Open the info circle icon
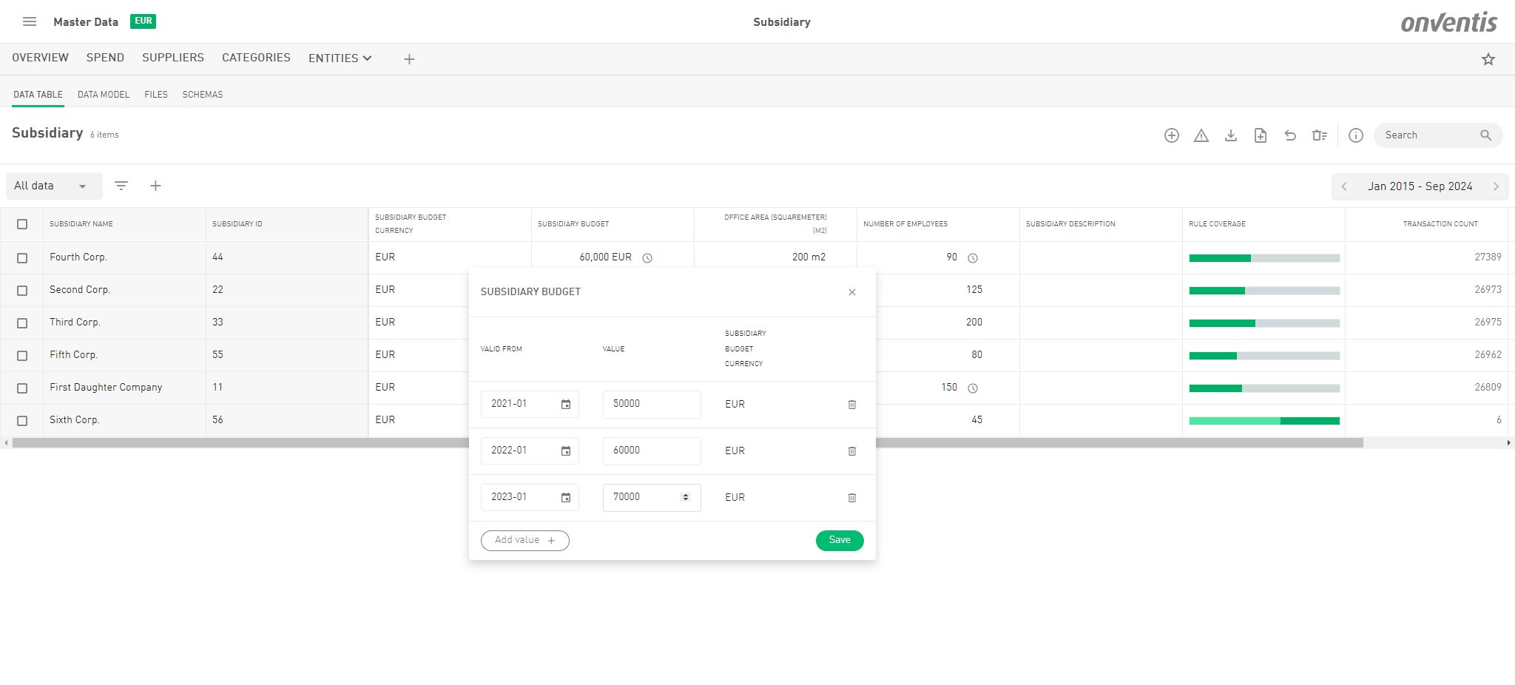The image size is (1515, 685). pos(1356,135)
